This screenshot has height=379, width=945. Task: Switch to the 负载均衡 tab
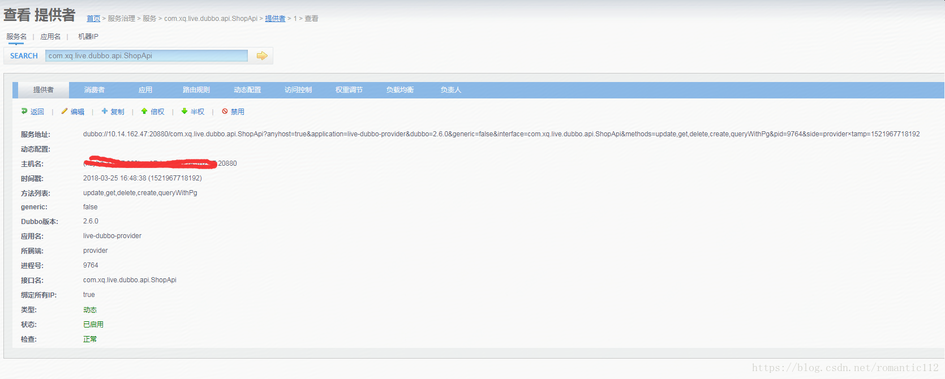click(400, 90)
